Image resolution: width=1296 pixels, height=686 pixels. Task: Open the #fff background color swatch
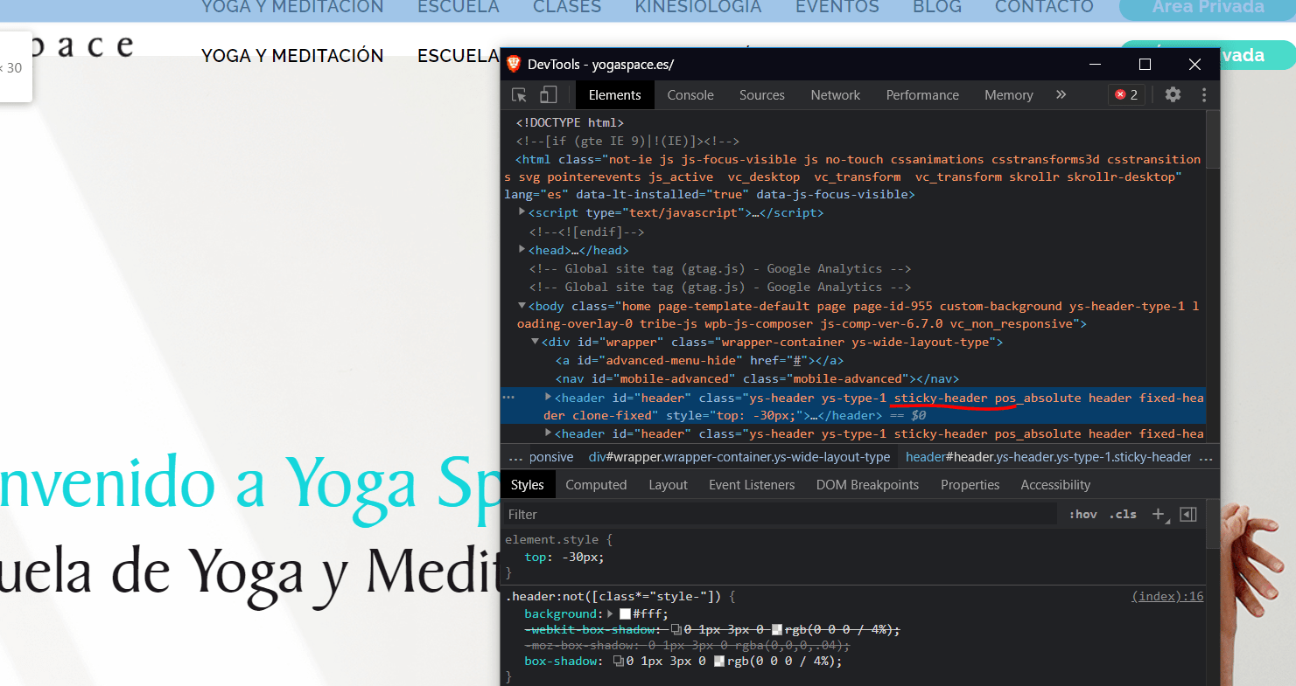625,614
